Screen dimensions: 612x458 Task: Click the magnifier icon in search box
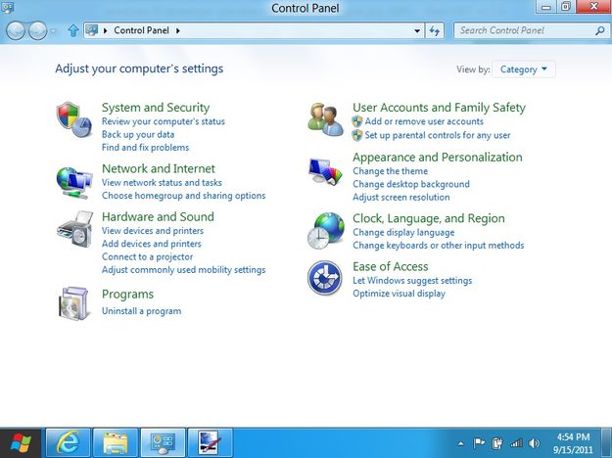600,30
